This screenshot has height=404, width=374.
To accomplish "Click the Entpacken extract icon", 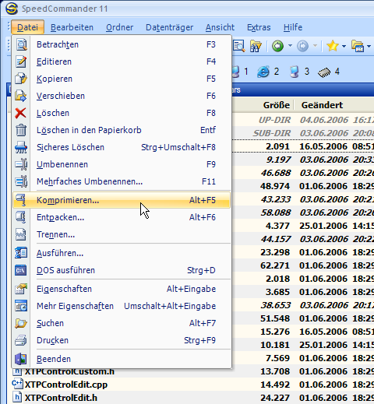I will coord(21,217).
